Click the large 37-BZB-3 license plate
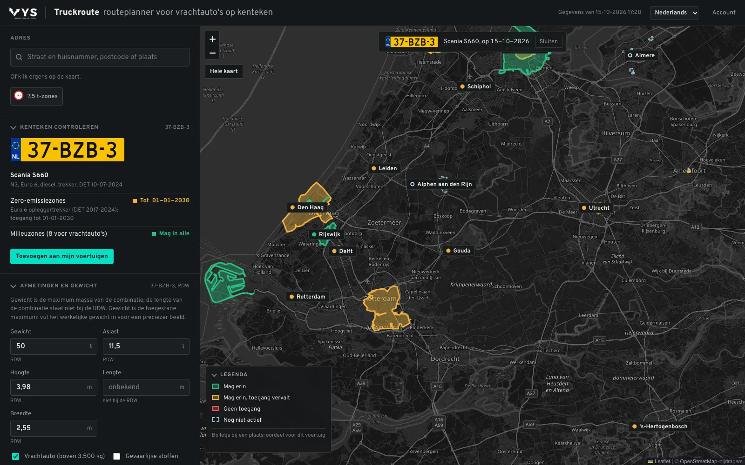 (68, 150)
